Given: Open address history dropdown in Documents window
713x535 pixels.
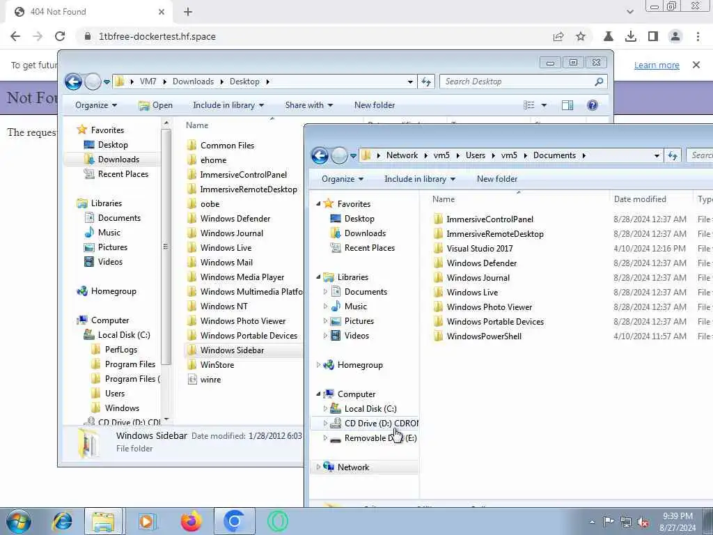Looking at the screenshot, I should 657,155.
